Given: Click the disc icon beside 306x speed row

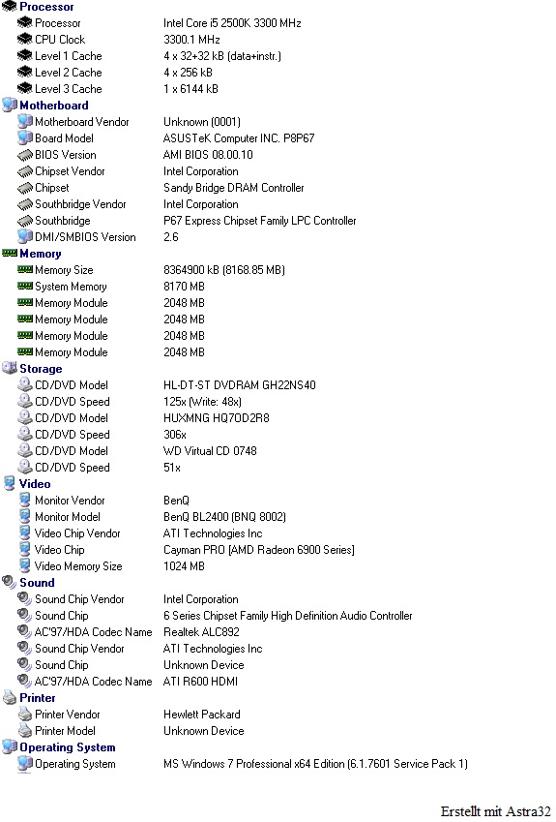Looking at the screenshot, I should pyautogui.click(x=24, y=434).
